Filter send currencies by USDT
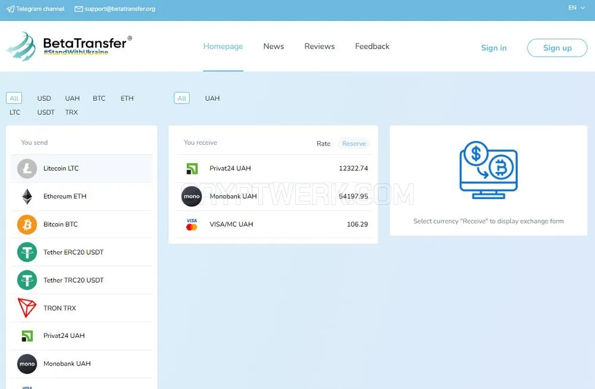 tap(46, 113)
